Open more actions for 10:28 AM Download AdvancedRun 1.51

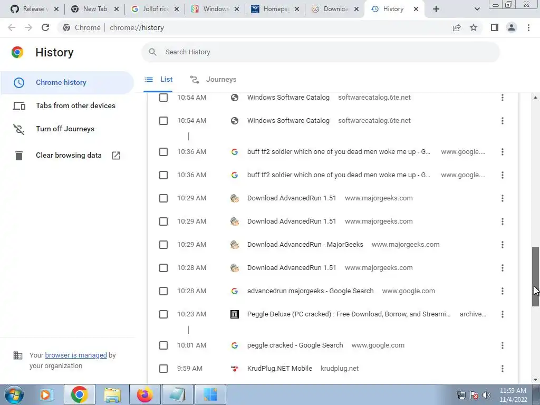(502, 267)
